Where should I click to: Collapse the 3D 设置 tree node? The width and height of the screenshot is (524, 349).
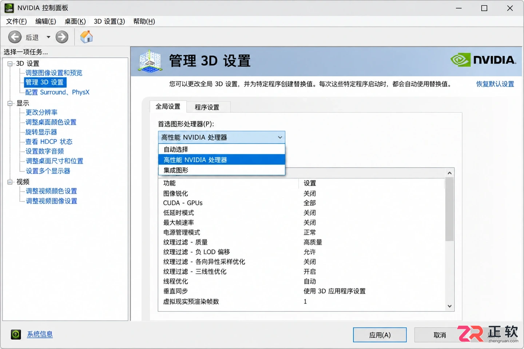(x=10, y=64)
